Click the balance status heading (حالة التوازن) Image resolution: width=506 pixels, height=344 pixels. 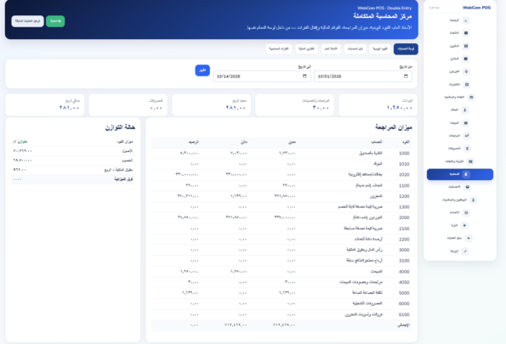120,127
